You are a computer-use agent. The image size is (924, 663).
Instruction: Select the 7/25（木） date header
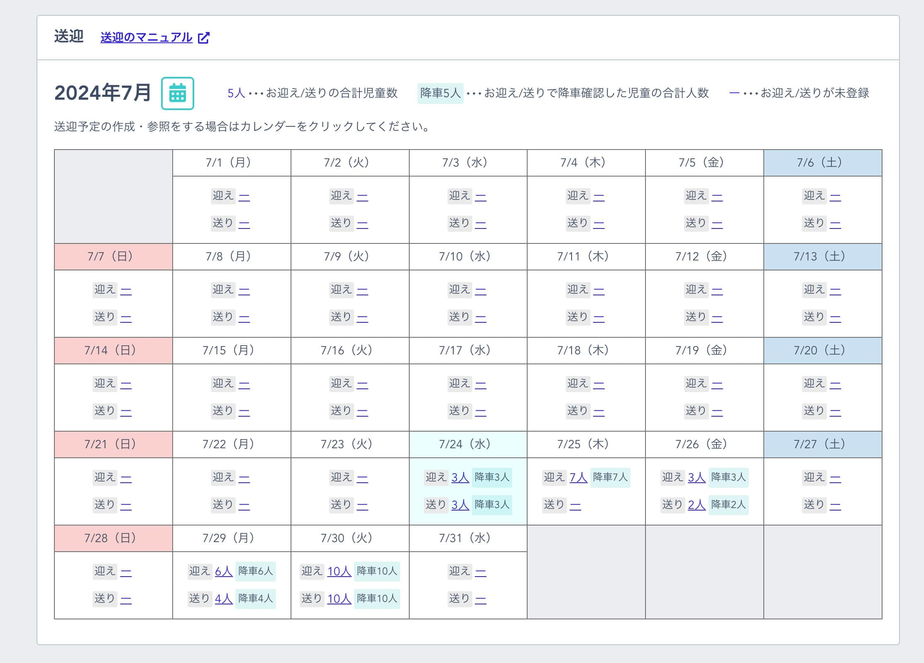586,444
